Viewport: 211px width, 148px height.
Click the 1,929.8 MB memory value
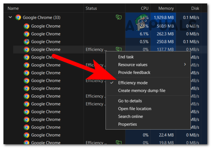pyautogui.click(x=164, y=17)
